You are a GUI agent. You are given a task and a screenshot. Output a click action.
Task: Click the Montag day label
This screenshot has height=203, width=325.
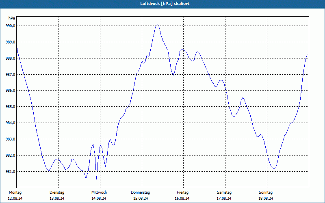point(15,192)
